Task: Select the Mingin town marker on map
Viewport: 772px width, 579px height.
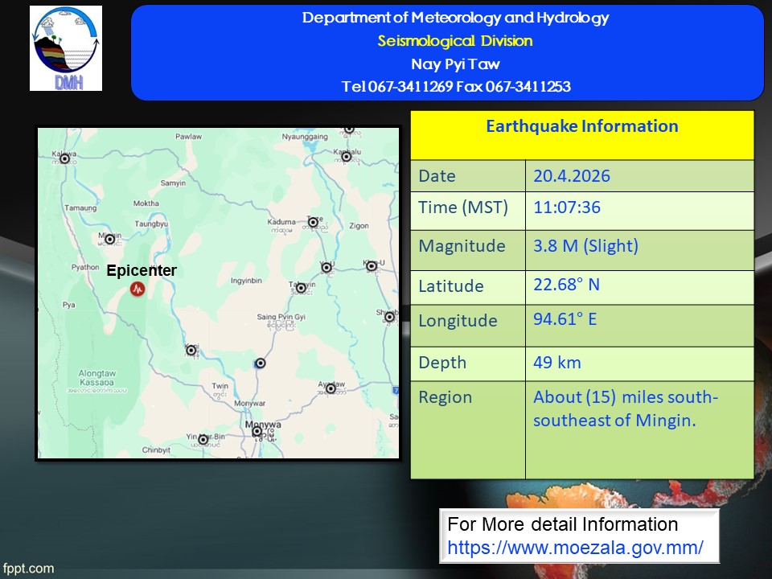Action: click(110, 239)
